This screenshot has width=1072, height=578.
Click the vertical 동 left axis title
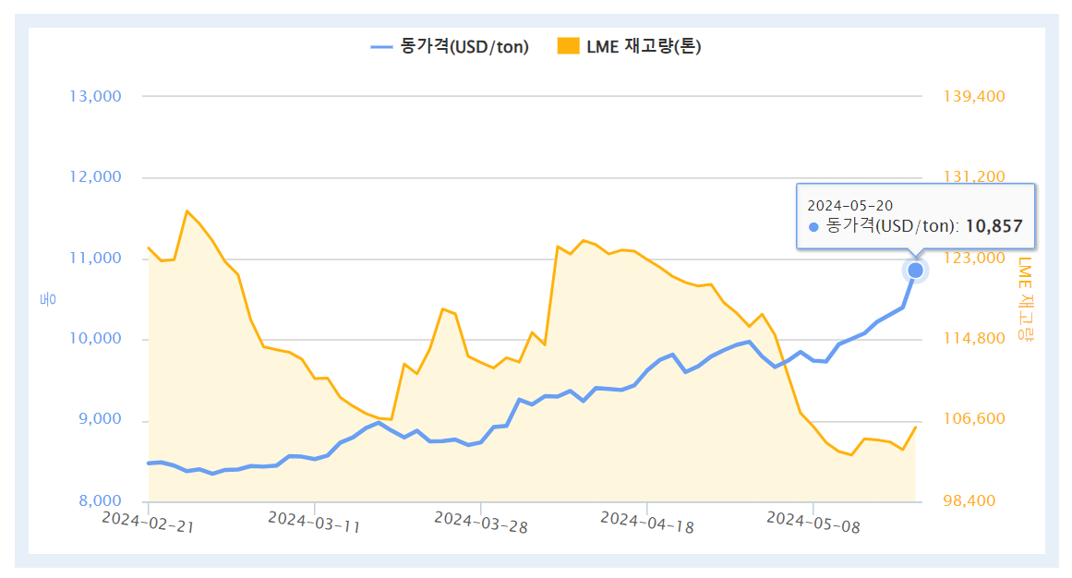tap(46, 298)
